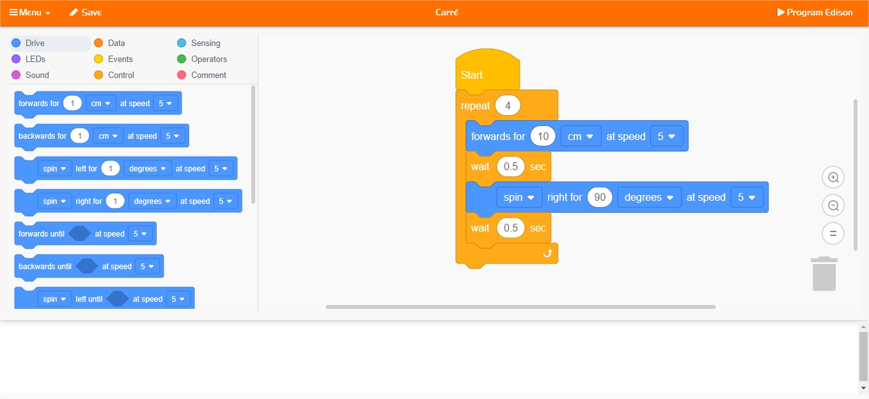Open the degrees dropdown in workspace spin block
The image size is (869, 399).
click(649, 198)
